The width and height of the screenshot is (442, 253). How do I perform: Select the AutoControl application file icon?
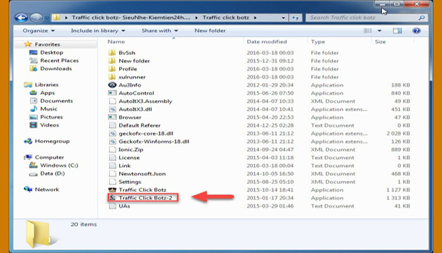coord(112,92)
